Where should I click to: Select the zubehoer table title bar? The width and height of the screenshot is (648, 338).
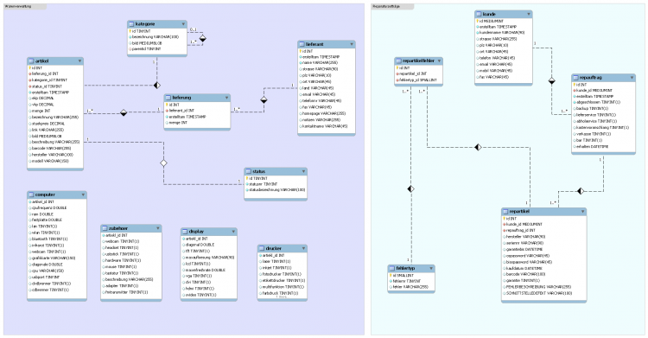[x=131, y=228]
